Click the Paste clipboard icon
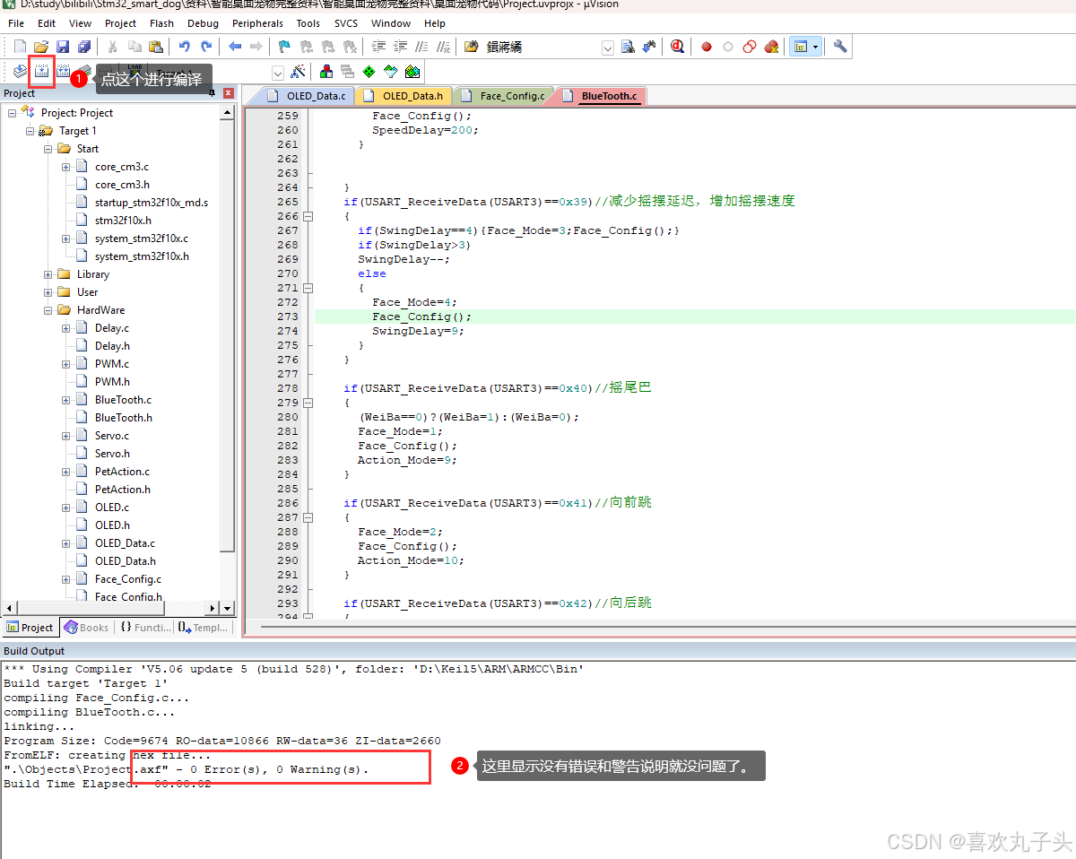Viewport: 1076px width, 859px height. (156, 47)
